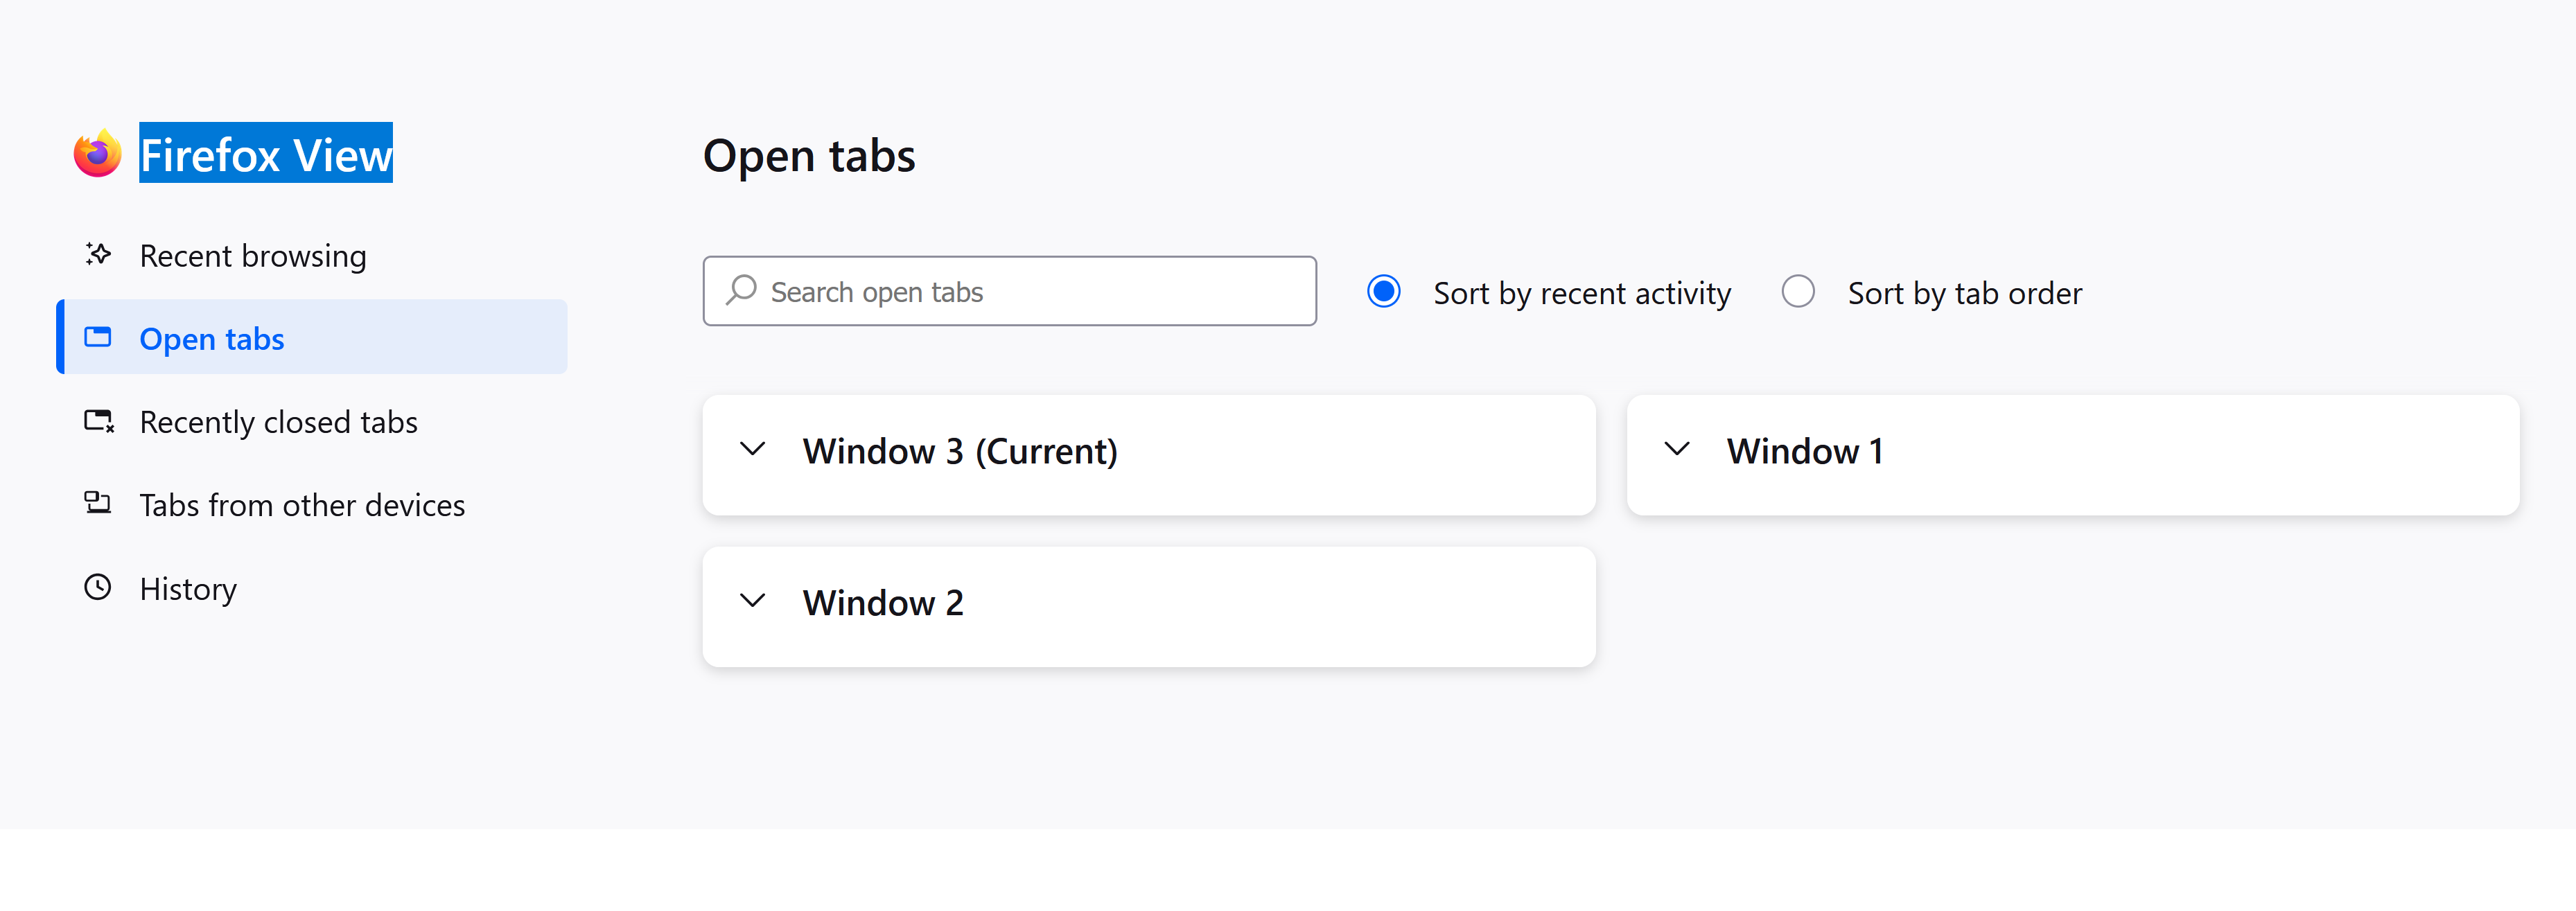Collapse the Window 3 (Current) section
2576x911 pixels.
coord(753,450)
